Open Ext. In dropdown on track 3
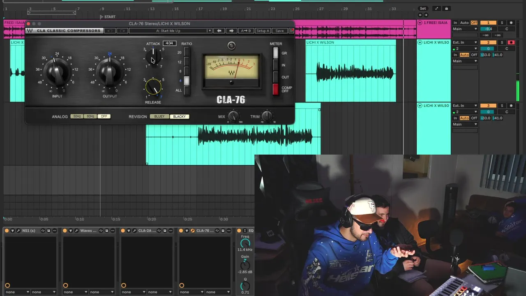 [465, 106]
